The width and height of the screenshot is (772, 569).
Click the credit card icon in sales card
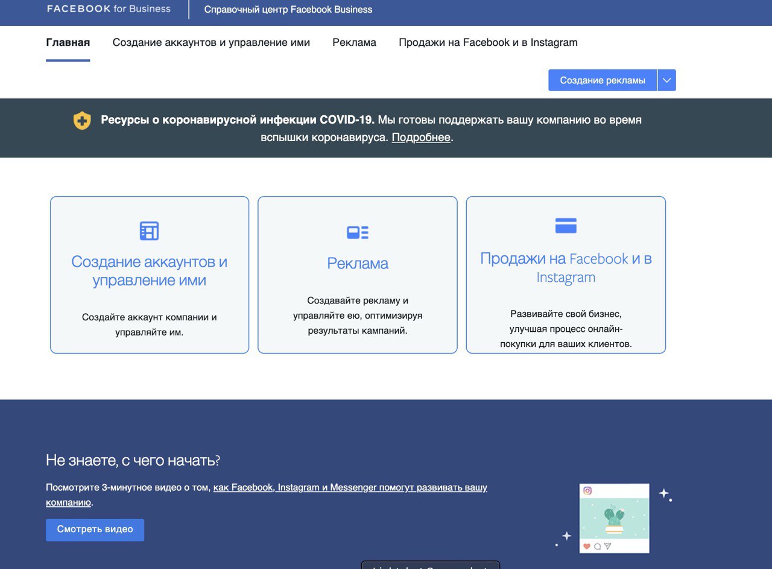pyautogui.click(x=566, y=226)
